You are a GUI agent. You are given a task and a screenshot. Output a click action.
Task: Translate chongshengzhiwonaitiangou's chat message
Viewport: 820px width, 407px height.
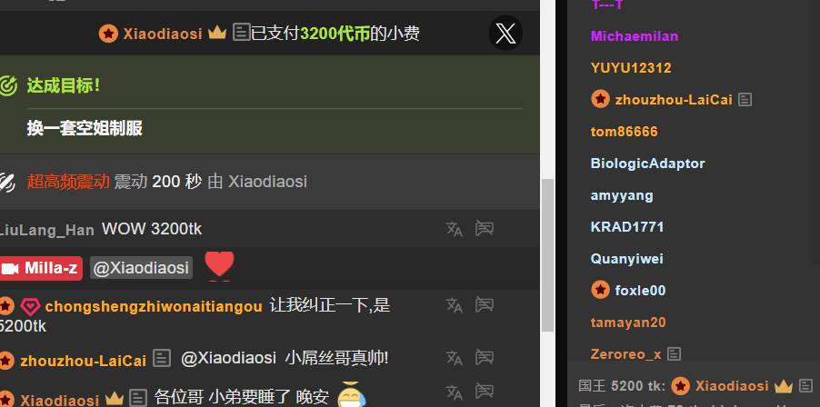[454, 305]
